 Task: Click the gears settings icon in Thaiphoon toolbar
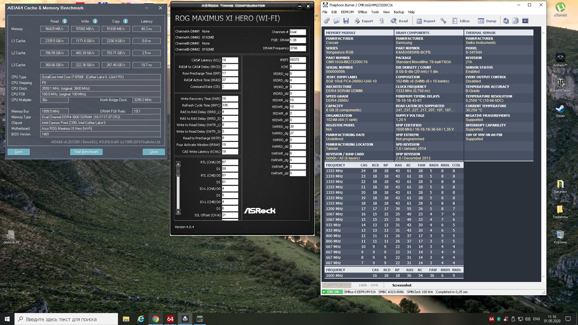327,21
